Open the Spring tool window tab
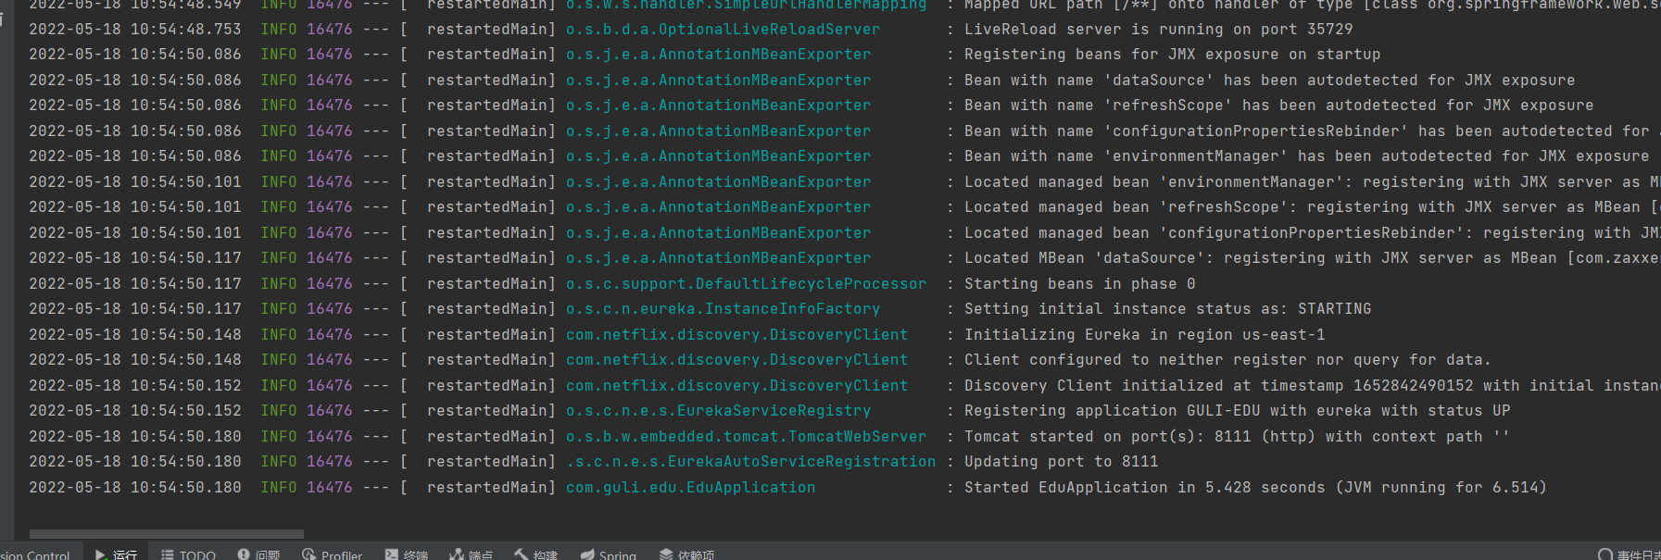 (x=608, y=554)
